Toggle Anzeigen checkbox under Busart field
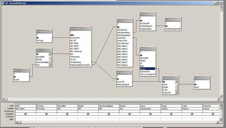Viewport: 226px width, 128px height. (x=130, y=114)
